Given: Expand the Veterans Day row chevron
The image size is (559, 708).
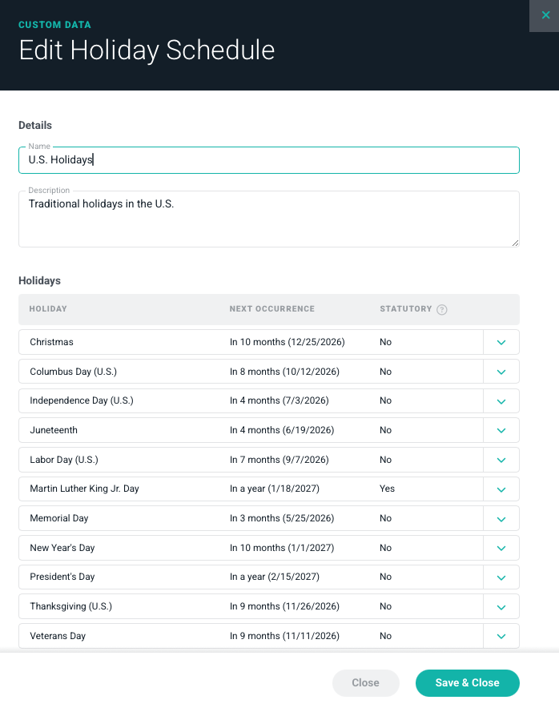Looking at the screenshot, I should pos(501,636).
